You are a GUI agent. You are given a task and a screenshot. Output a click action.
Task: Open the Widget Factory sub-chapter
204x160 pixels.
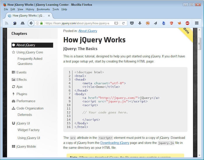(x=29, y=130)
